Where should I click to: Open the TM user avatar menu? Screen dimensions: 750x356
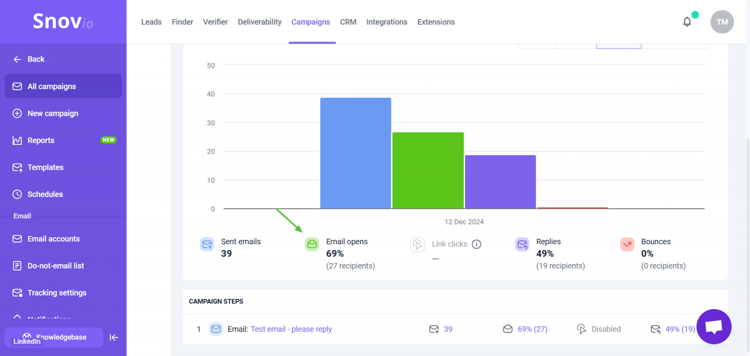[x=722, y=22]
